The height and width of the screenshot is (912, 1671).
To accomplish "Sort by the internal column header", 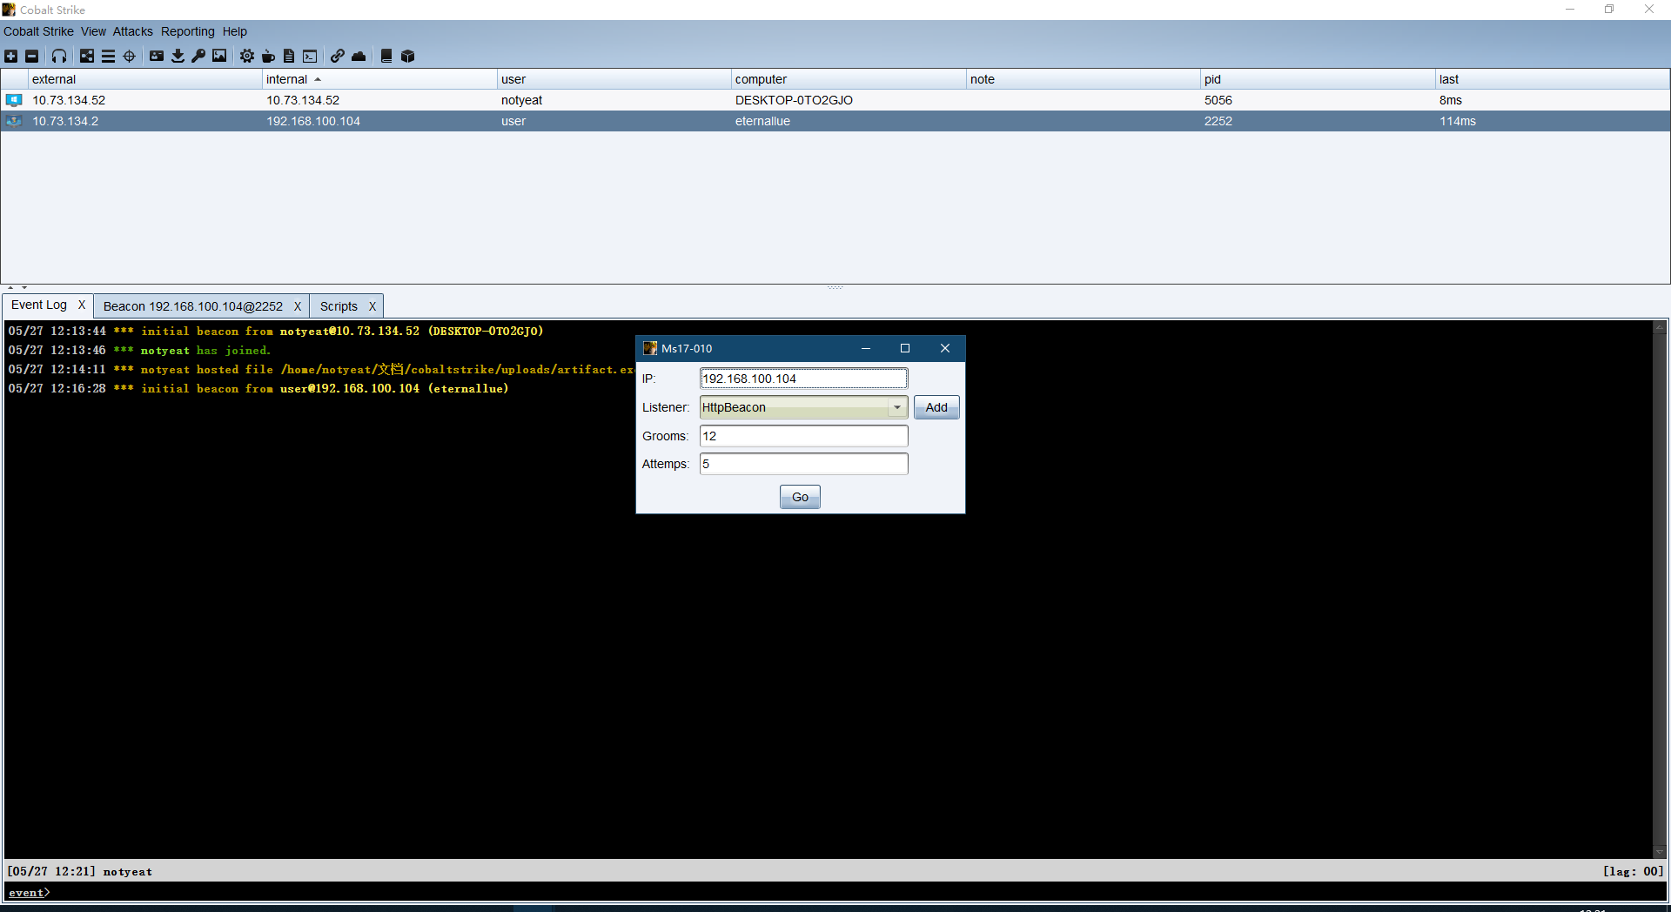I will tap(379, 79).
